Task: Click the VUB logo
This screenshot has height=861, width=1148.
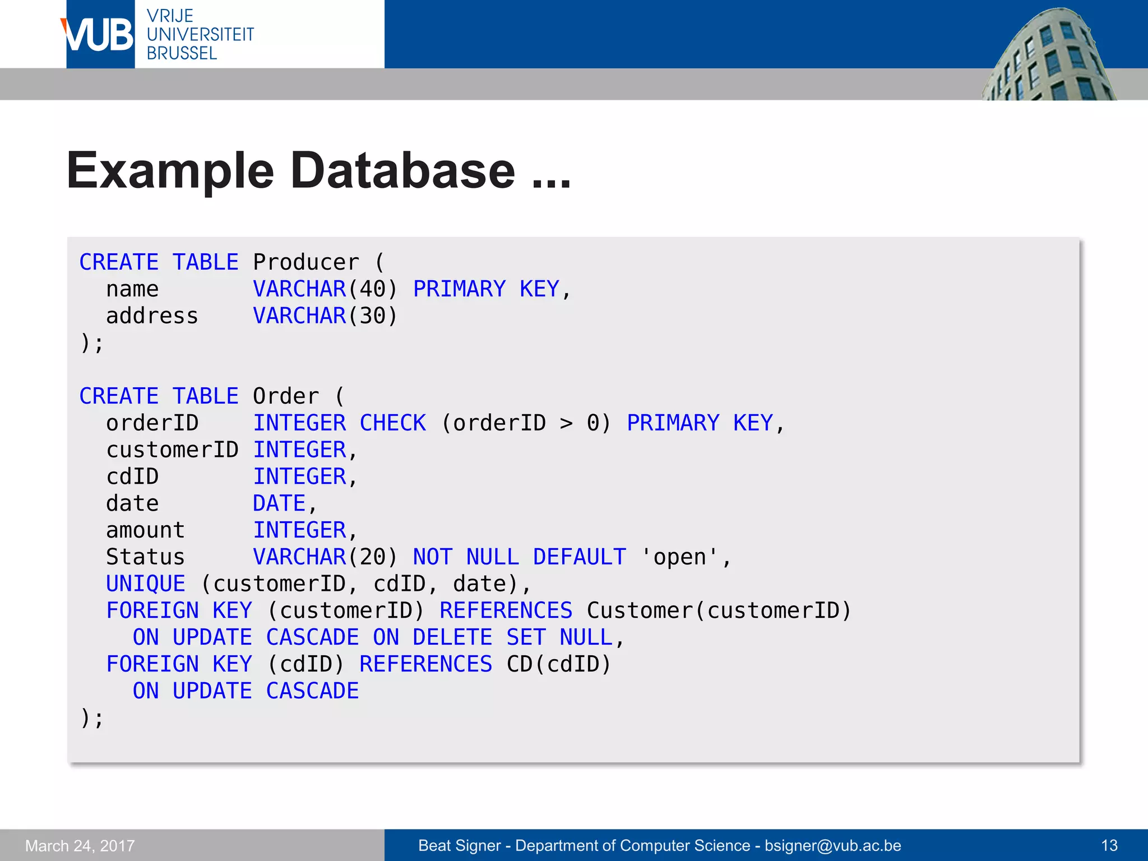Action: pos(100,34)
